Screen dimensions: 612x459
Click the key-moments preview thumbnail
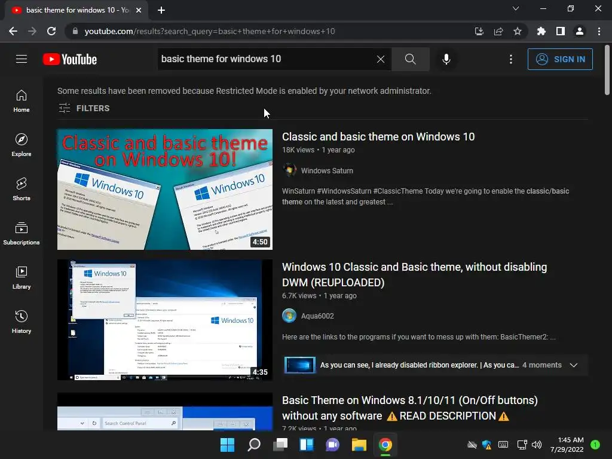click(x=300, y=365)
